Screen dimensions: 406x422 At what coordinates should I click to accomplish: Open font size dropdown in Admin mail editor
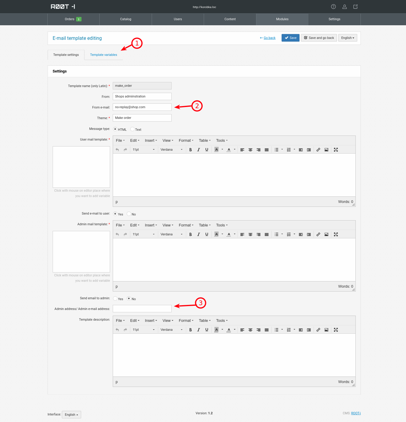click(144, 234)
